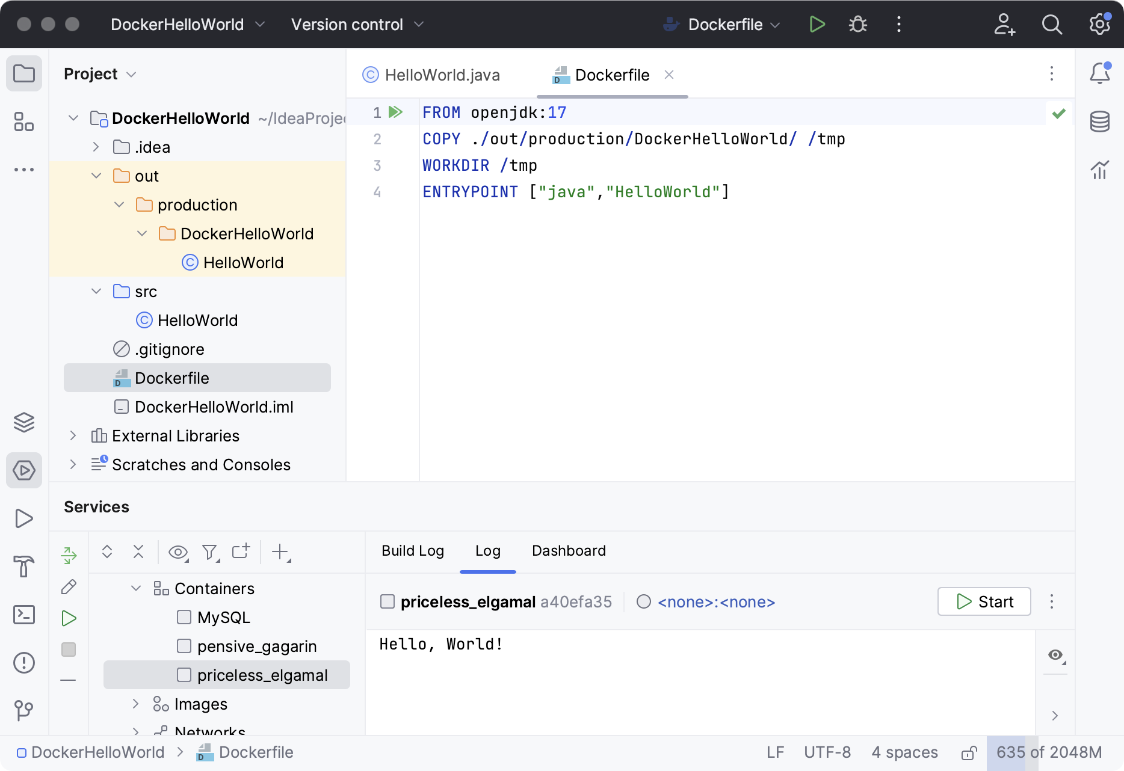Check the MySQL container checkbox
The image size is (1124, 771).
(184, 617)
